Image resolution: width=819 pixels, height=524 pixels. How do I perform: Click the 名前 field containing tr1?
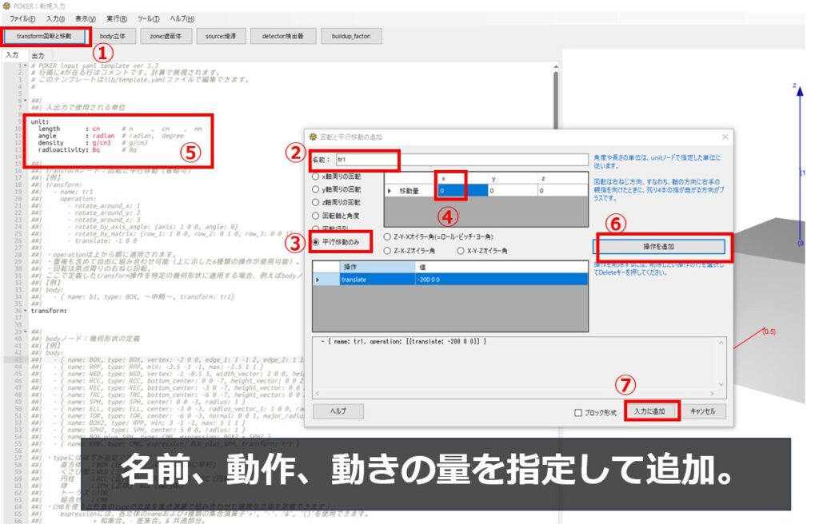click(462, 159)
